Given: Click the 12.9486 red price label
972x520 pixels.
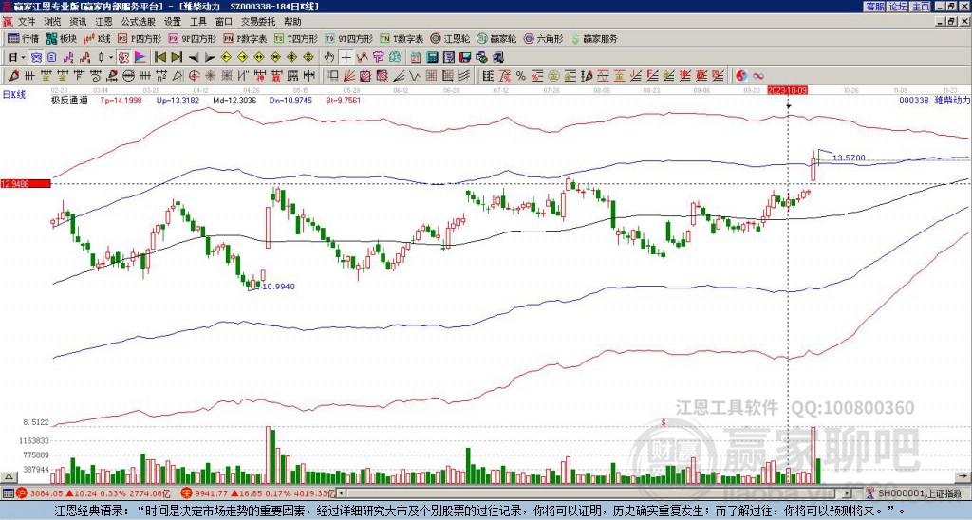Looking at the screenshot, I should (26, 183).
